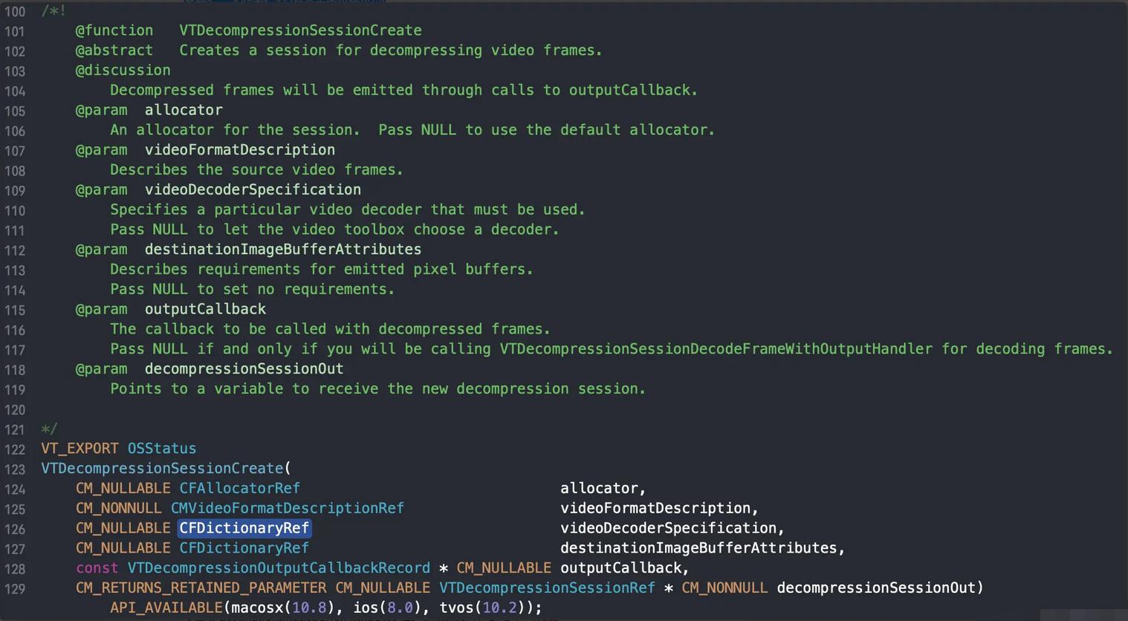The width and height of the screenshot is (1128, 621).
Task: Click the VT_EXPORT macro
Action: pyautogui.click(x=80, y=449)
